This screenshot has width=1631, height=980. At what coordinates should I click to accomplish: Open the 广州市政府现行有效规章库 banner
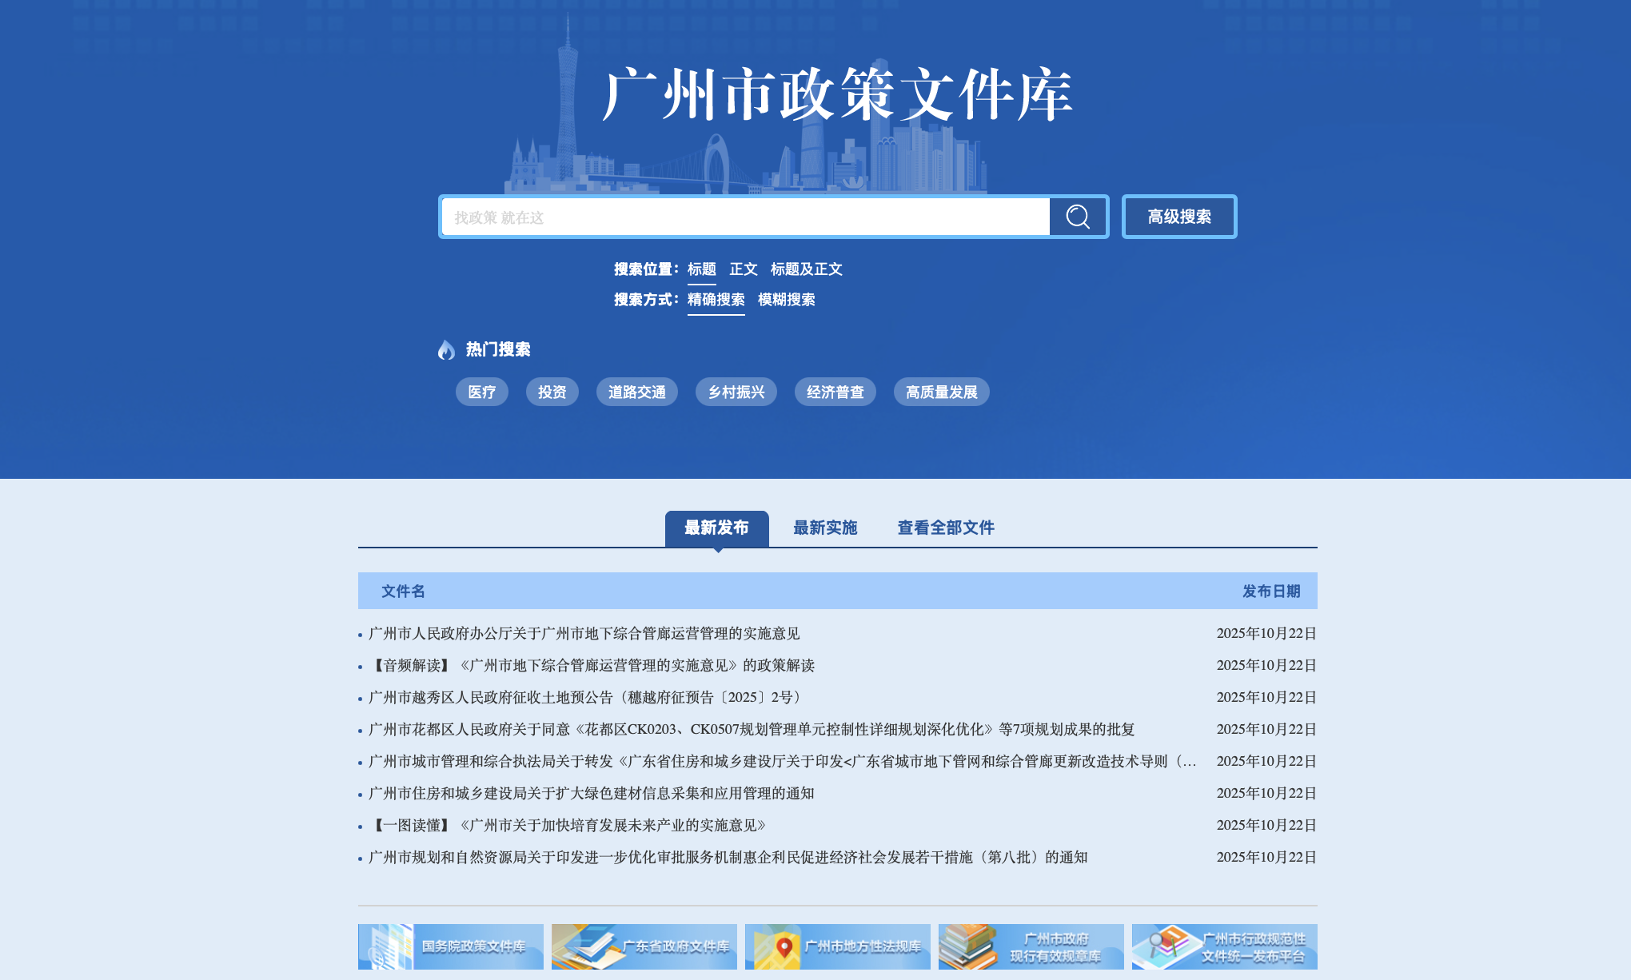[x=1031, y=946]
